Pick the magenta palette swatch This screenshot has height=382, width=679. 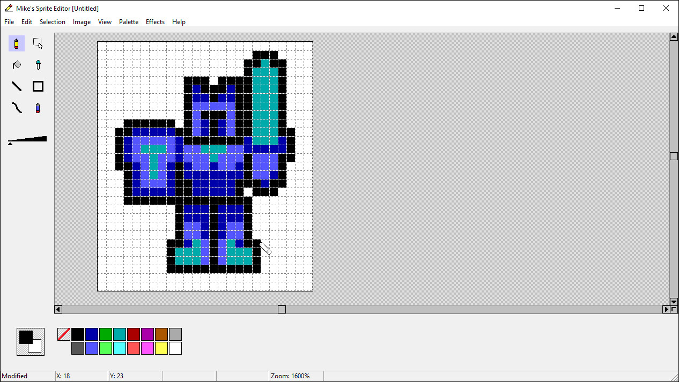click(147, 348)
